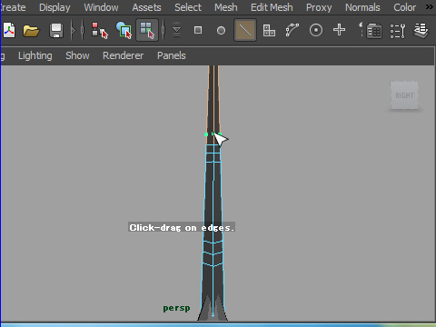Open the selection mask dropdown arrow
Image resolution: width=436 pixels, height=327 pixels.
(176, 30)
